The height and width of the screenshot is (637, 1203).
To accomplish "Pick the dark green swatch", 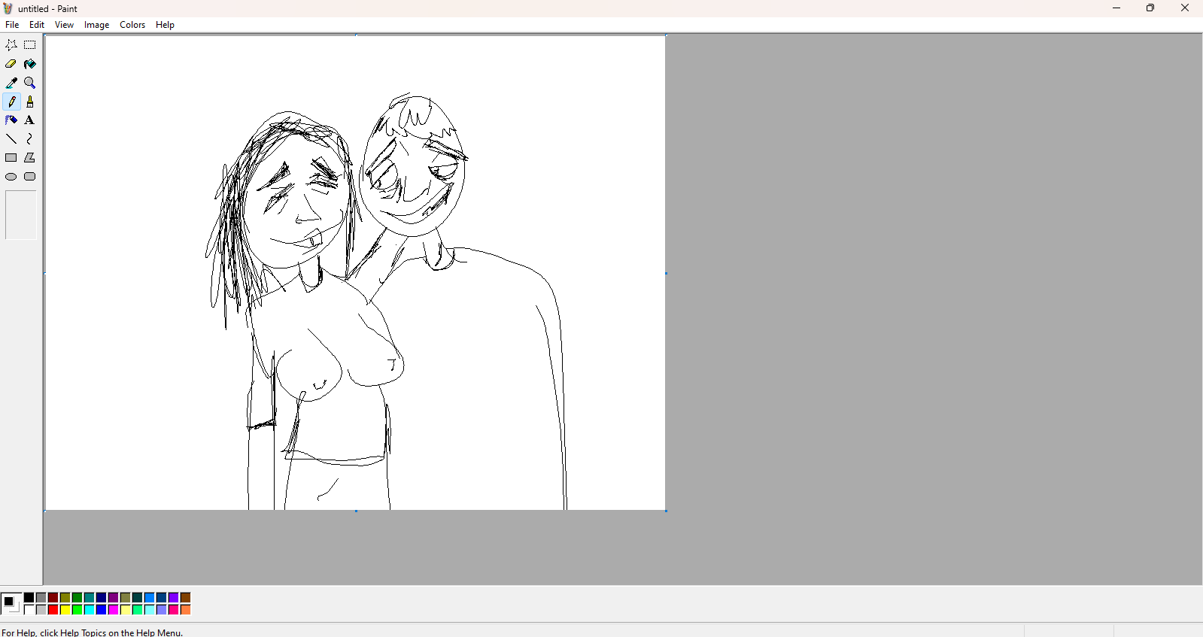I will click(77, 598).
